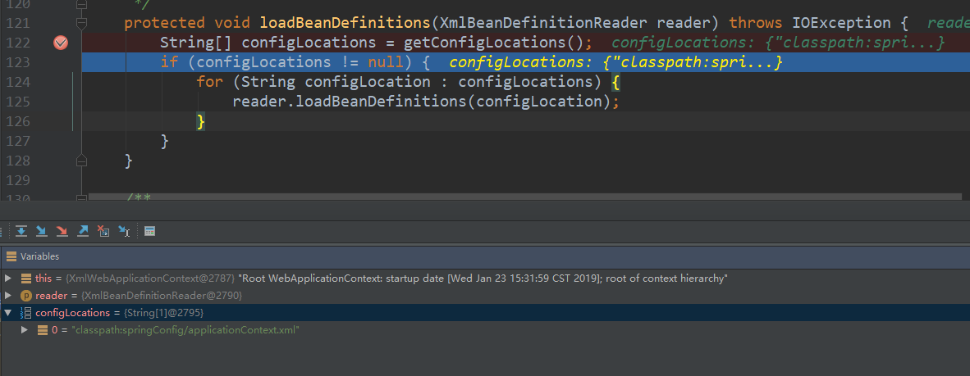Disable the breakpoint on line 122
Viewport: 970px width, 376px height.
pyautogui.click(x=61, y=43)
